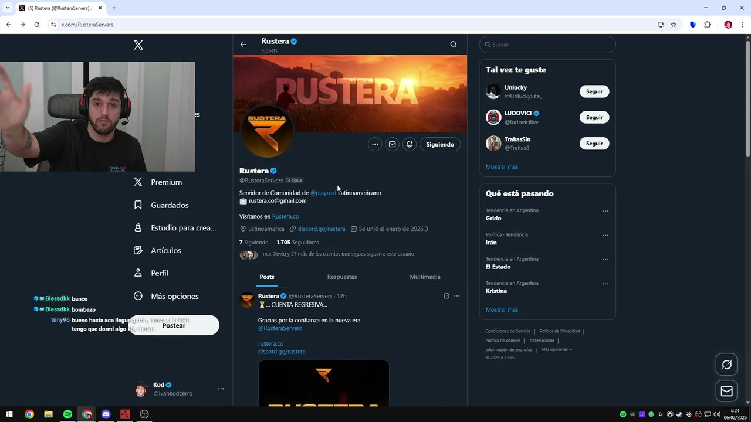Viewport: 751px width, 422px height.
Task: Click the Rustera profile avatar picture
Action: click(268, 132)
